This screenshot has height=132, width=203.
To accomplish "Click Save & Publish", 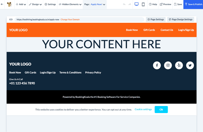I will pos(193,4).
